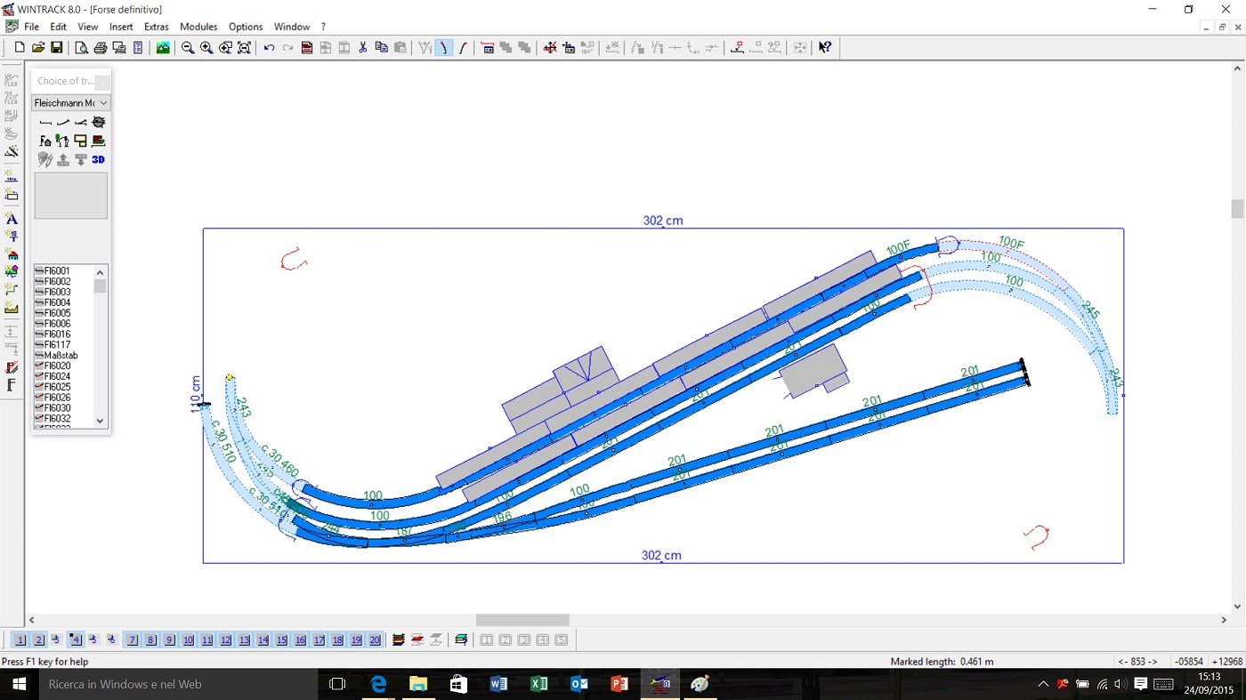Click the horizontal scrollbar thumb
Viewport: 1246px width, 700px height.
point(522,620)
